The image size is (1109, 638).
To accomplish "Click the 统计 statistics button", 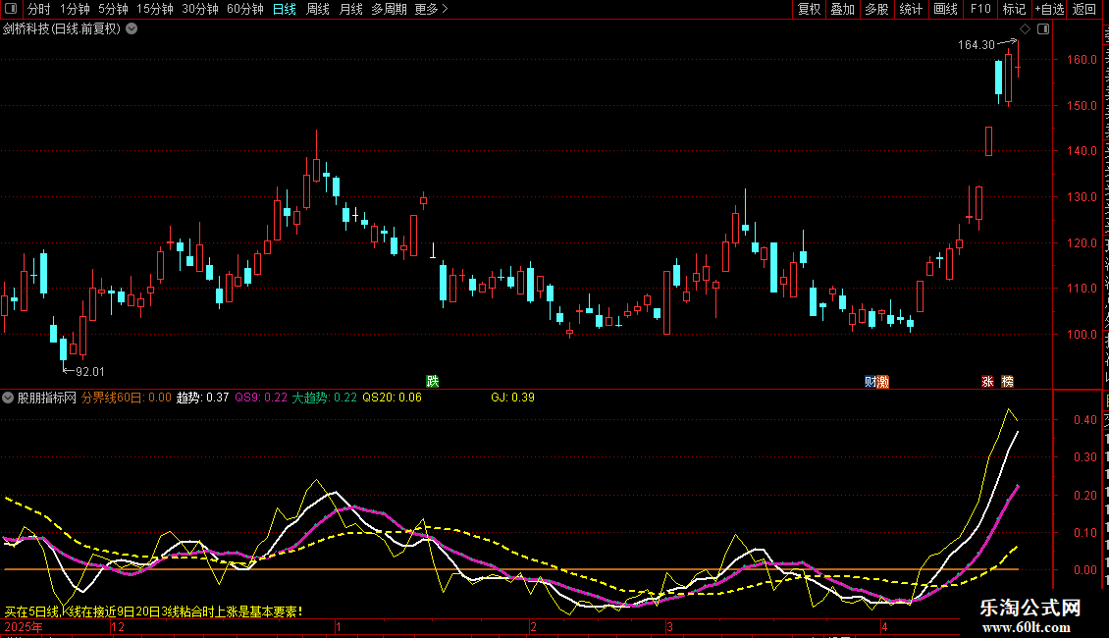I will (x=910, y=9).
